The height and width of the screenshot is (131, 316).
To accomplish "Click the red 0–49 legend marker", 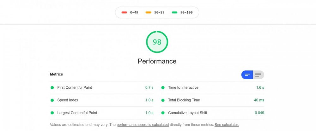I will tap(124, 13).
